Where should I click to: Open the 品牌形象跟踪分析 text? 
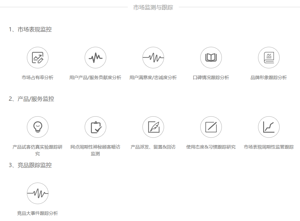(269, 78)
